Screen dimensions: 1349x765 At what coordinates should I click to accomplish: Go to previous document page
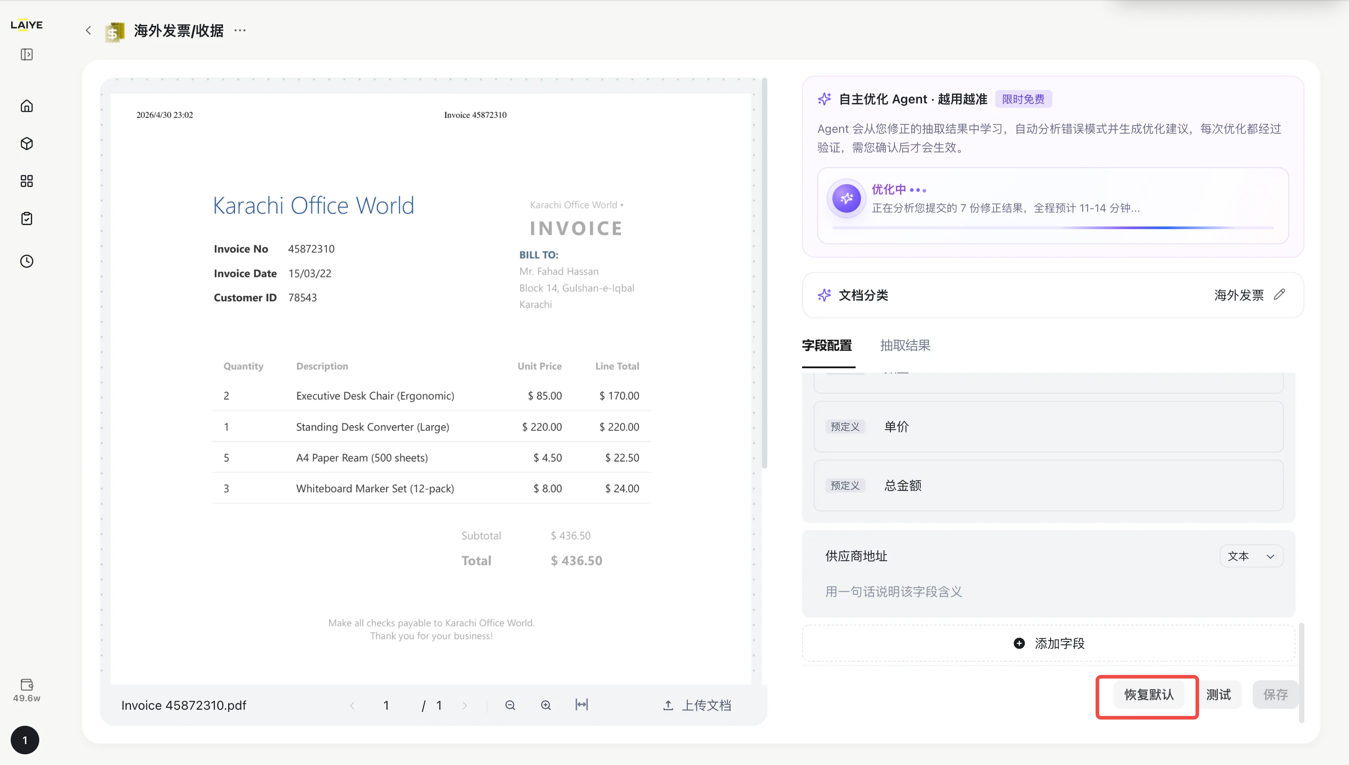(x=352, y=706)
